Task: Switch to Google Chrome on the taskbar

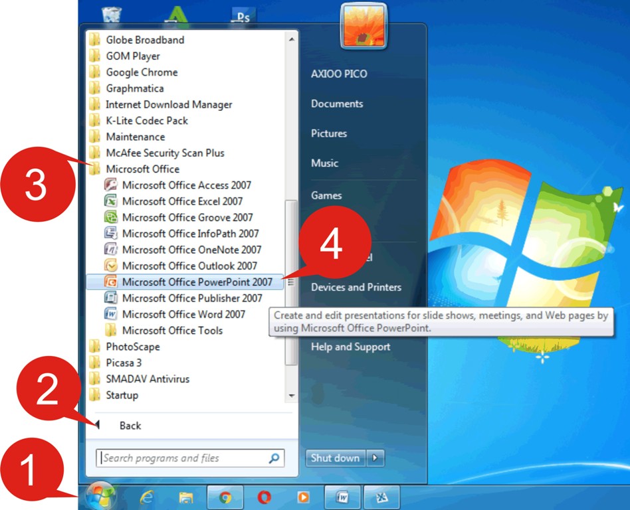Action: (x=225, y=498)
